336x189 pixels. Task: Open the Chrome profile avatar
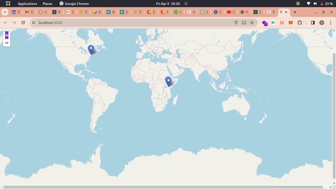pos(322,23)
